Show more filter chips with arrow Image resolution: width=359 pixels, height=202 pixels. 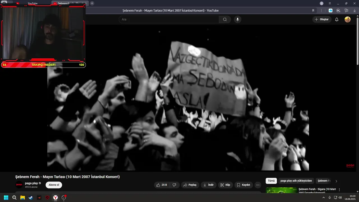[x=336, y=181]
